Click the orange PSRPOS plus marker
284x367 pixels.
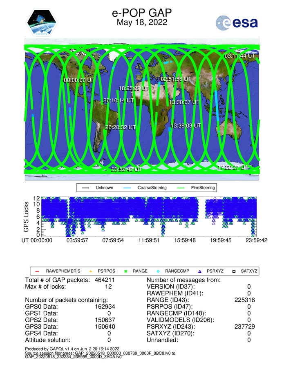coord(91,271)
